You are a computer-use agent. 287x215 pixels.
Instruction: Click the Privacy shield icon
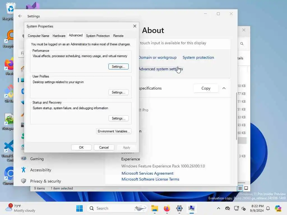point(24,181)
